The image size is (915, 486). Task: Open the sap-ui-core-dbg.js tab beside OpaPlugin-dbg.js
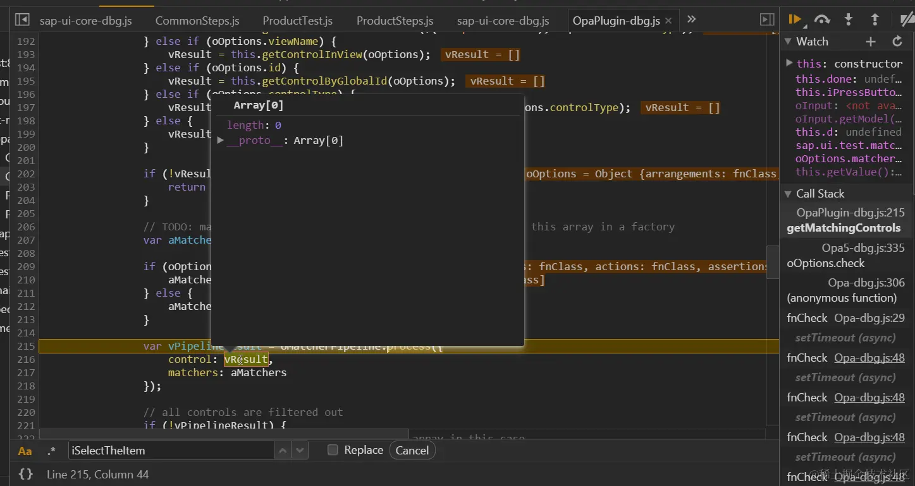(x=503, y=21)
